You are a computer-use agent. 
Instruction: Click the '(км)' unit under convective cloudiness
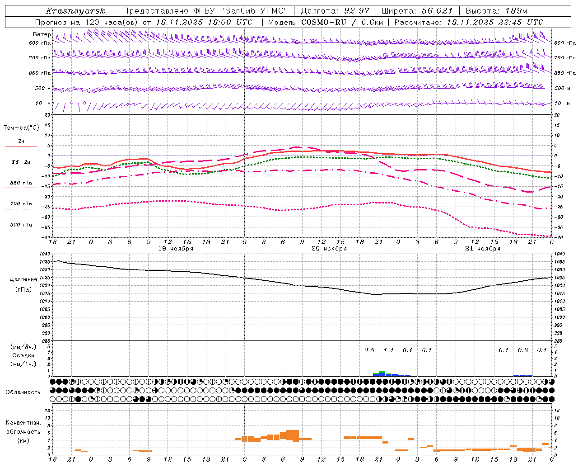(23, 440)
